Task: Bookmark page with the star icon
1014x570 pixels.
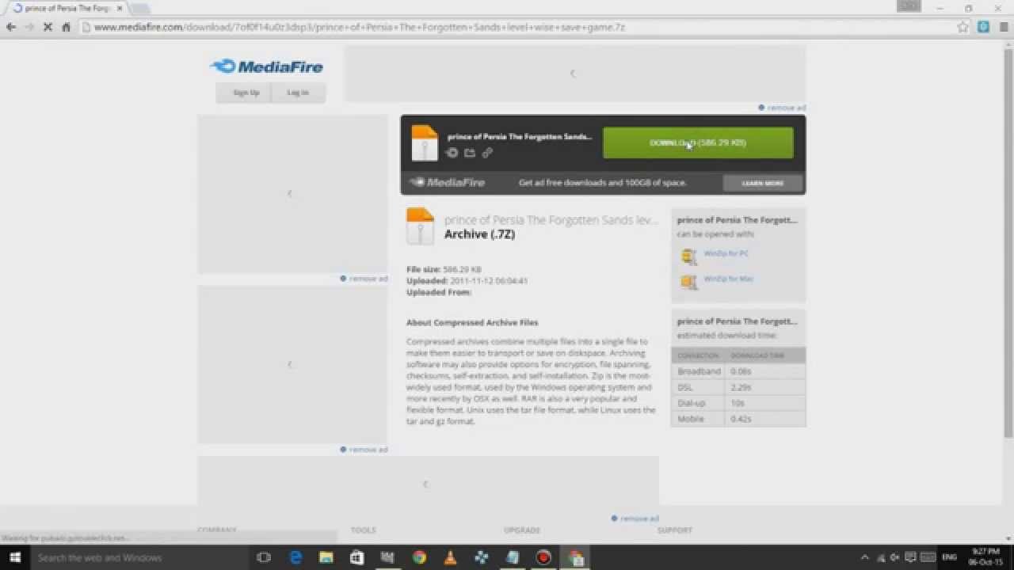Action: click(x=963, y=27)
